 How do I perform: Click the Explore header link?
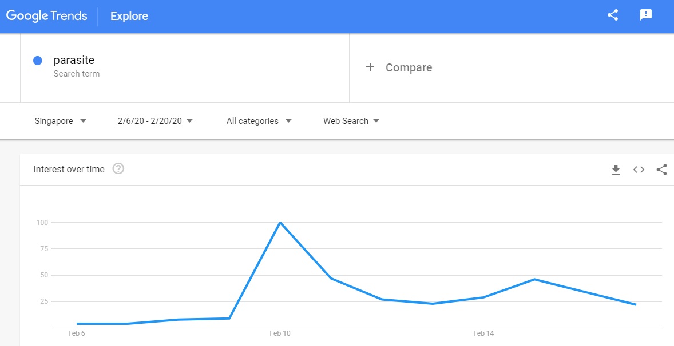129,16
